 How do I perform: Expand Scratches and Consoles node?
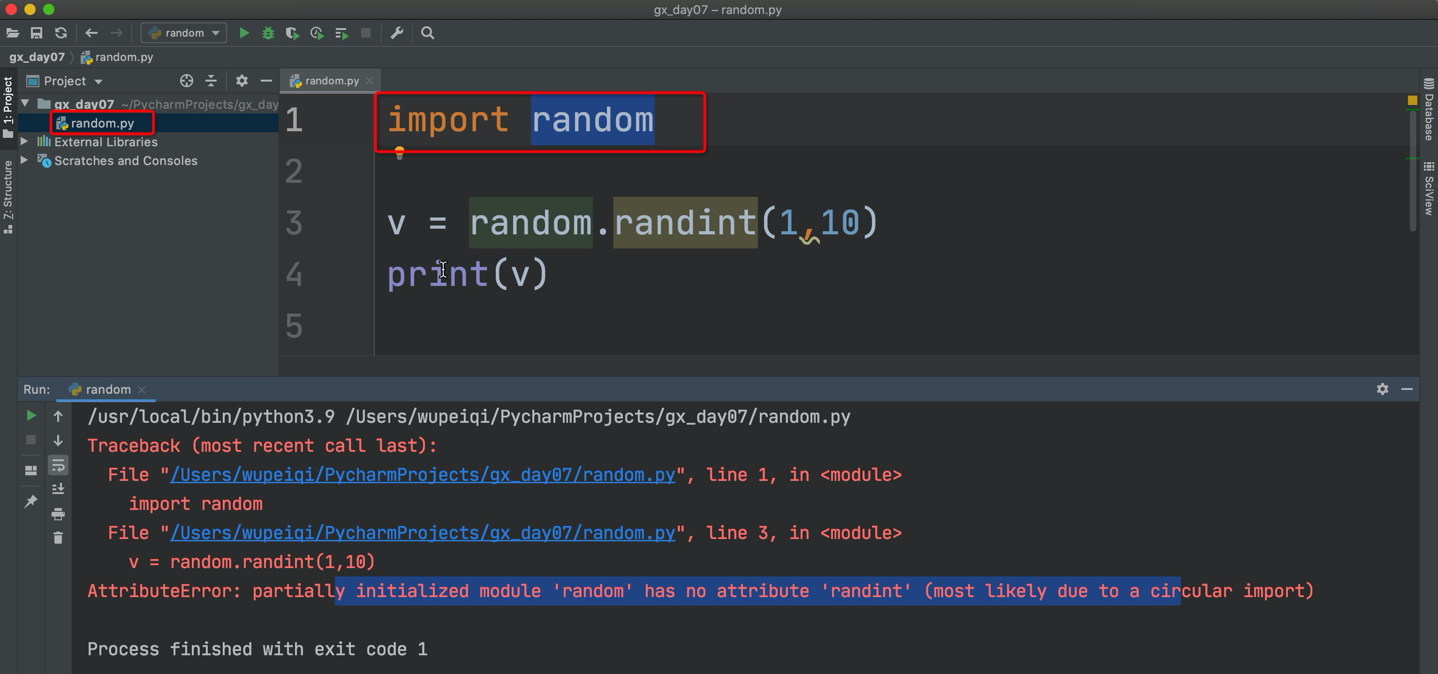tap(24, 160)
